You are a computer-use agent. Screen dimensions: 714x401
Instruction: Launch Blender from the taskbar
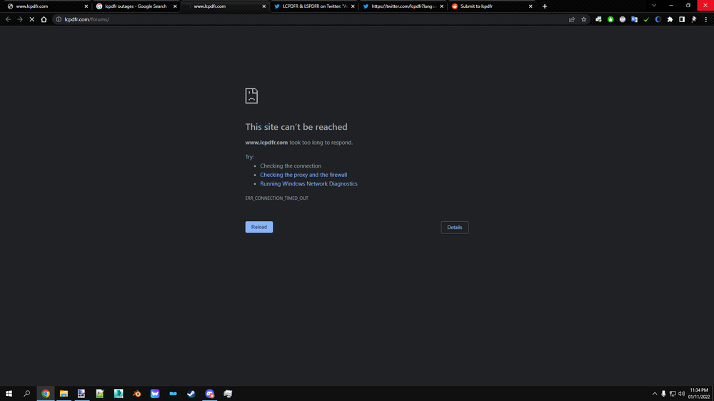coord(136,394)
